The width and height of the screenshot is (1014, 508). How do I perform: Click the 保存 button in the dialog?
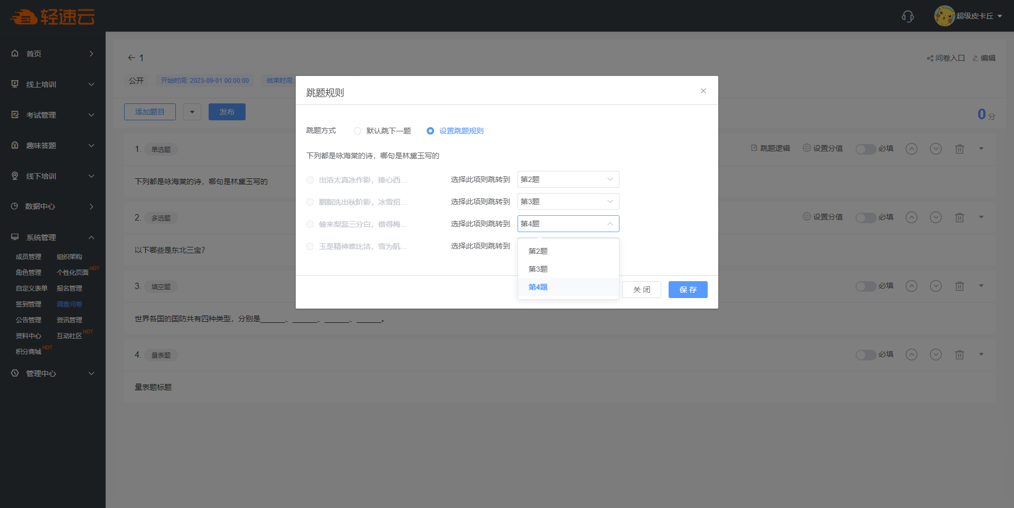click(x=688, y=290)
